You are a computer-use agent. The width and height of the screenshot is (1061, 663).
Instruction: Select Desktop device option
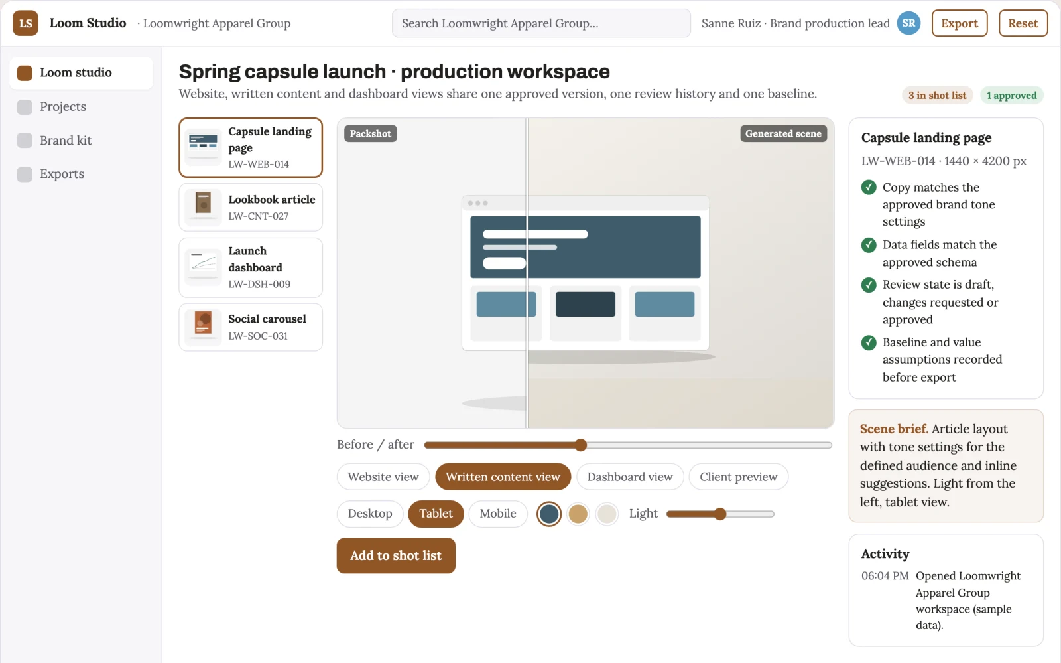tap(370, 514)
